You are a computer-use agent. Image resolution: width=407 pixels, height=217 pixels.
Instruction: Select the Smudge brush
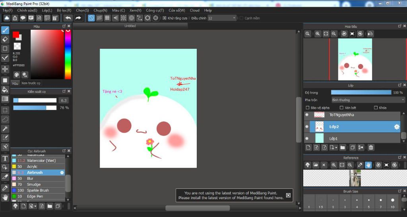coord(38,184)
